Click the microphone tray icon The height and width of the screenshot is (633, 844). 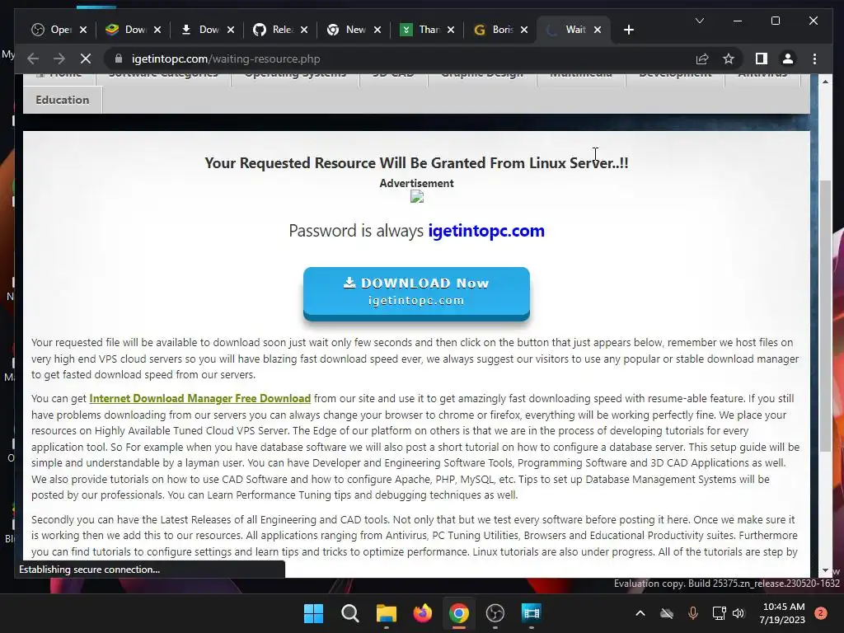point(692,613)
